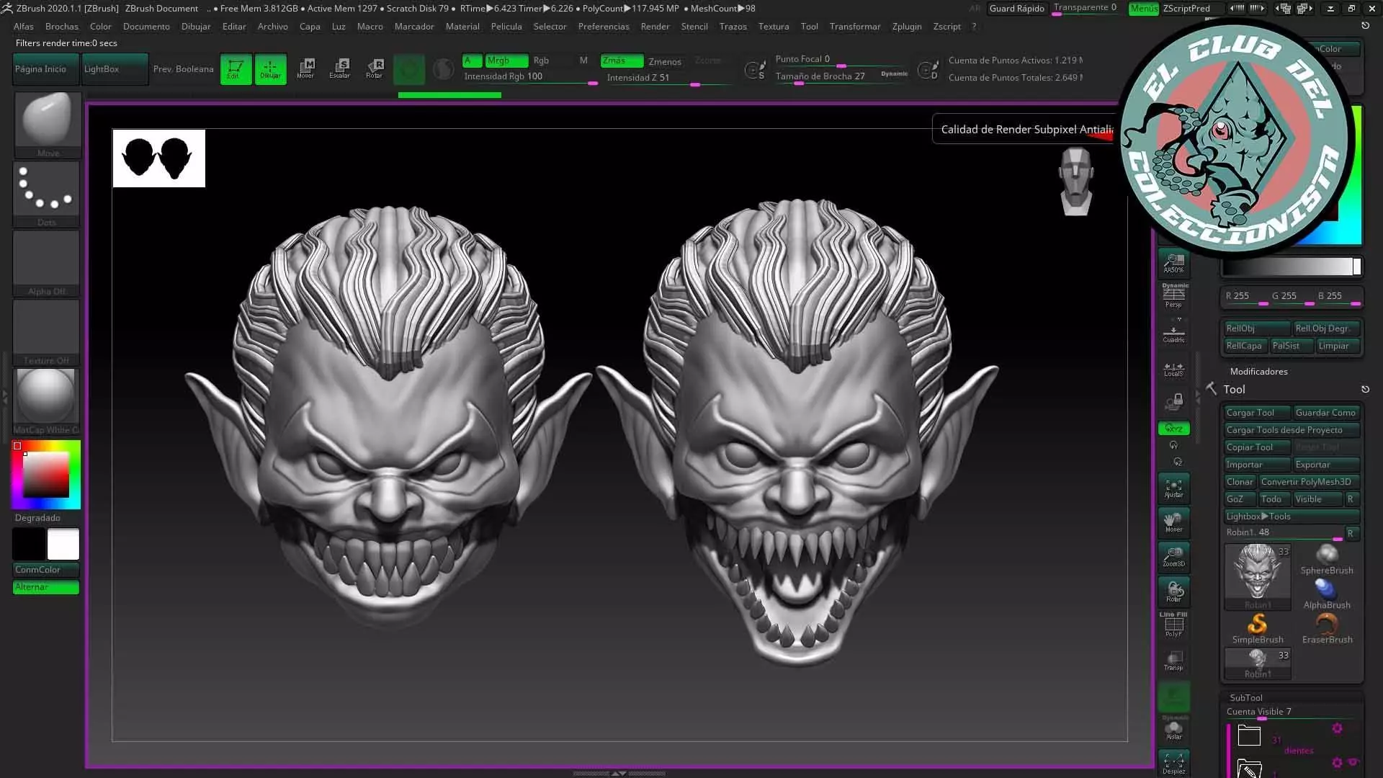Collapse the Tool palette header
Screen dimensions: 1383x778
[1234, 389]
